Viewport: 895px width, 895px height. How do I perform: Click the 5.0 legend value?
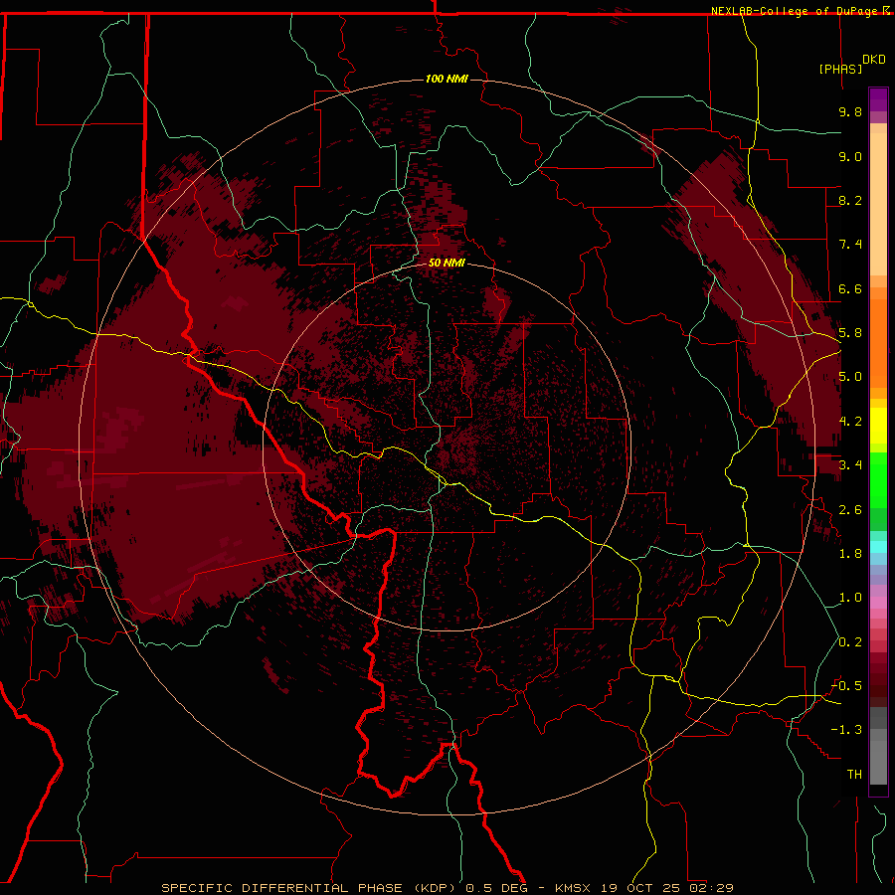pyautogui.click(x=850, y=377)
